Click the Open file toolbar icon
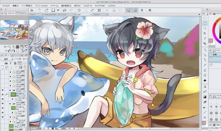The width and height of the screenshot is (221, 131). 46,10
